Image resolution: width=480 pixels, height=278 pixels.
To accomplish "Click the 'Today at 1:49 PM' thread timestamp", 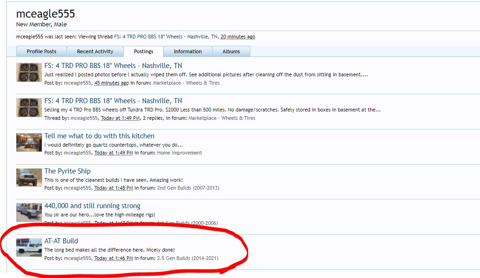I will [x=120, y=118].
